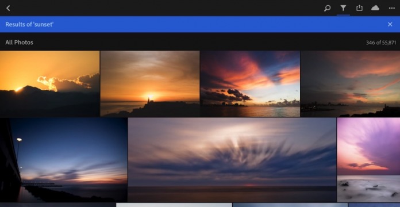Screen dimensions: 400x207
Task: Open the white thumbnail in bottom row
Action: 174,205
